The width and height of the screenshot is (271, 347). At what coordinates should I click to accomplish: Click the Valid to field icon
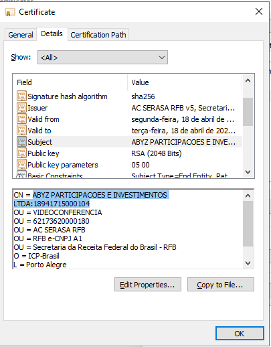coord(21,131)
